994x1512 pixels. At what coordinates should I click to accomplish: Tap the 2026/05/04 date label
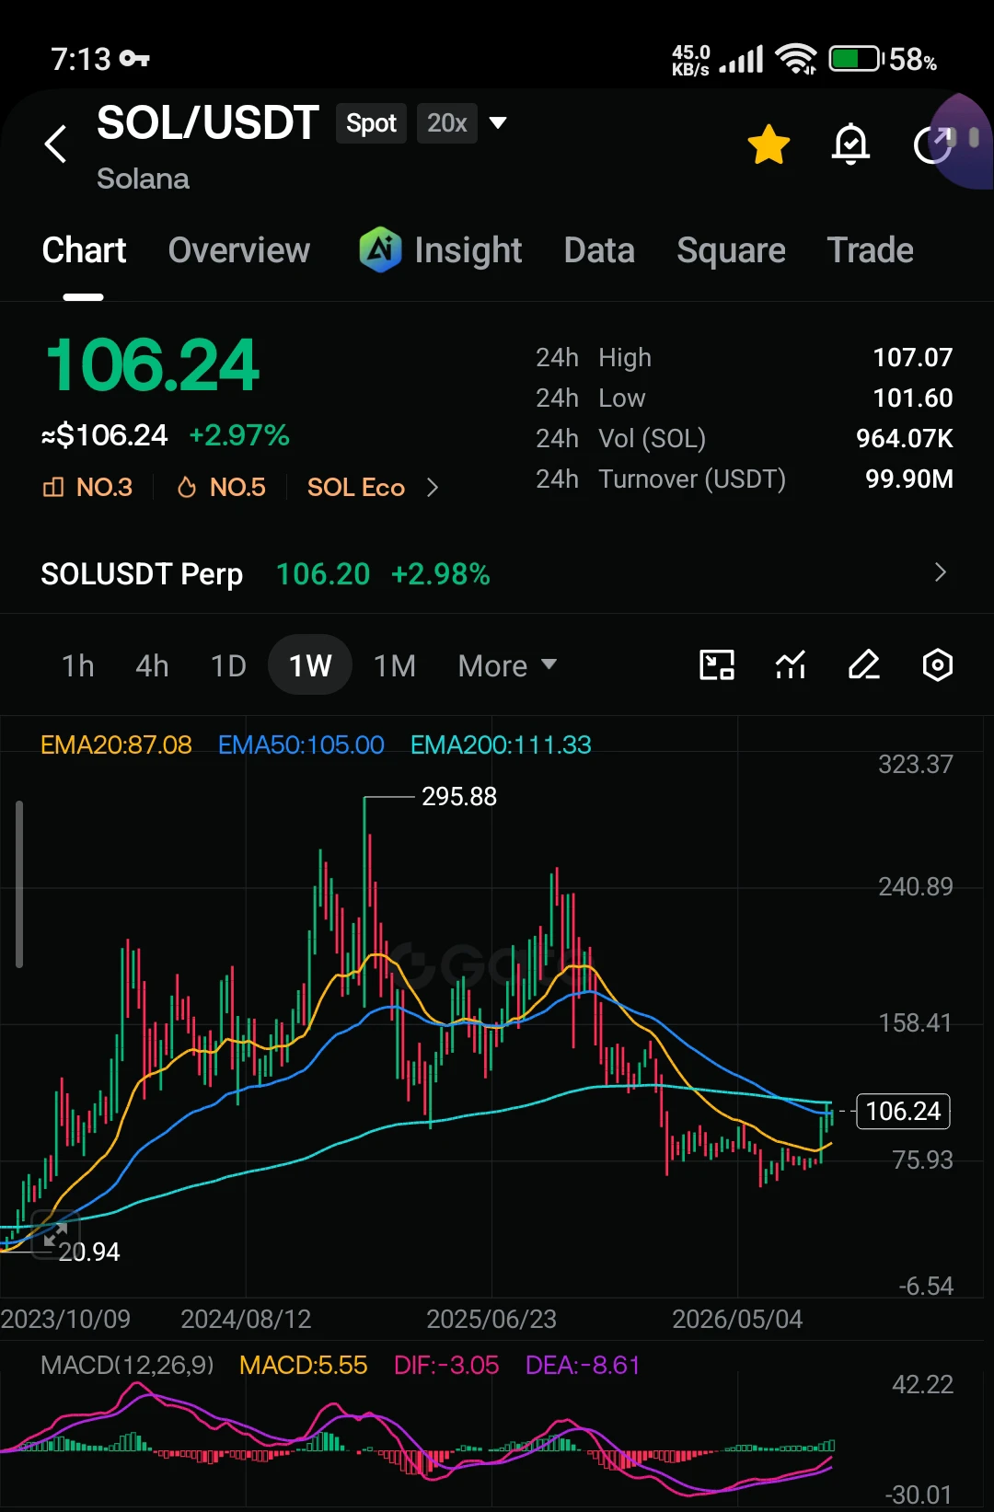737,1319
